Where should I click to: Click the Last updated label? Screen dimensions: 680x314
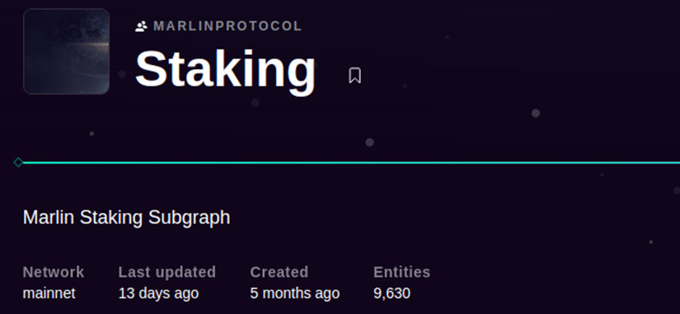coord(167,272)
